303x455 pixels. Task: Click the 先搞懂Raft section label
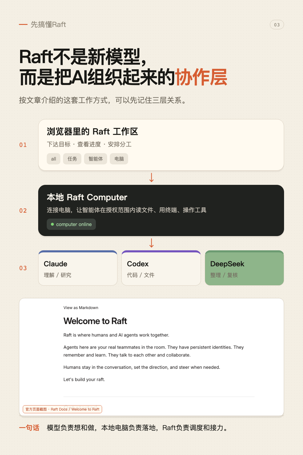click(48, 25)
